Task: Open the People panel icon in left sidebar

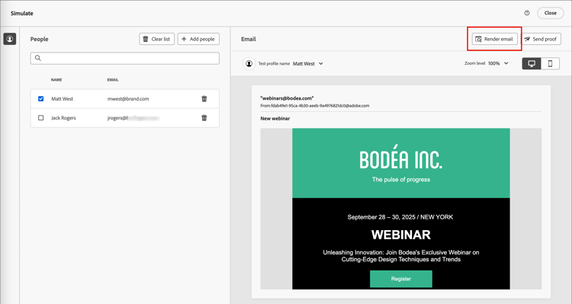Action: 10,39
